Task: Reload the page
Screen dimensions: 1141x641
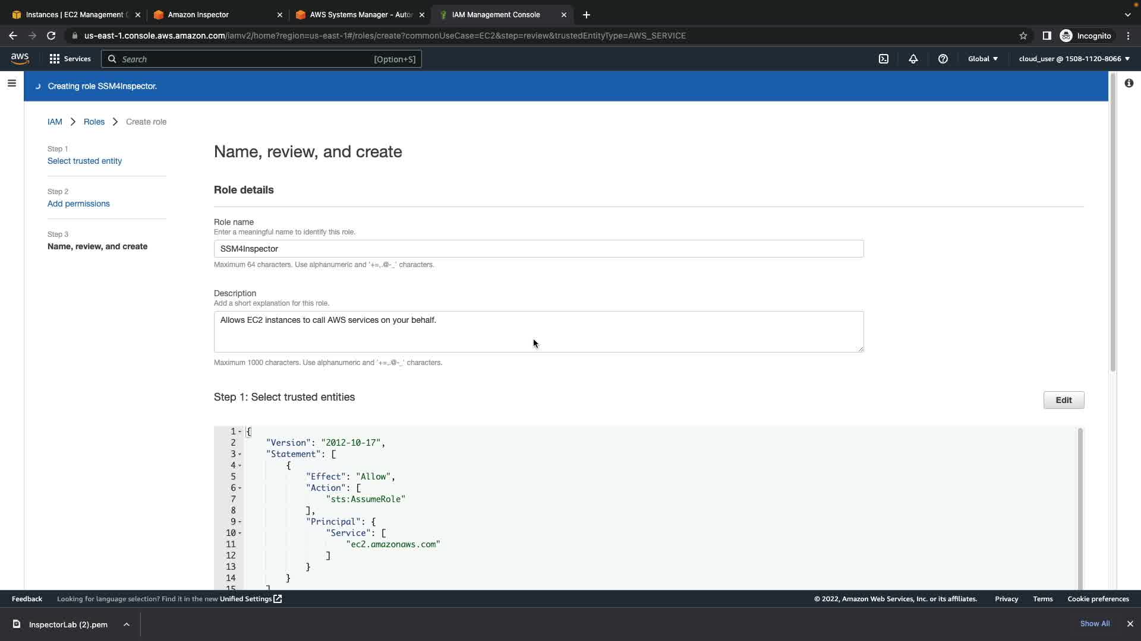Action: click(51, 36)
